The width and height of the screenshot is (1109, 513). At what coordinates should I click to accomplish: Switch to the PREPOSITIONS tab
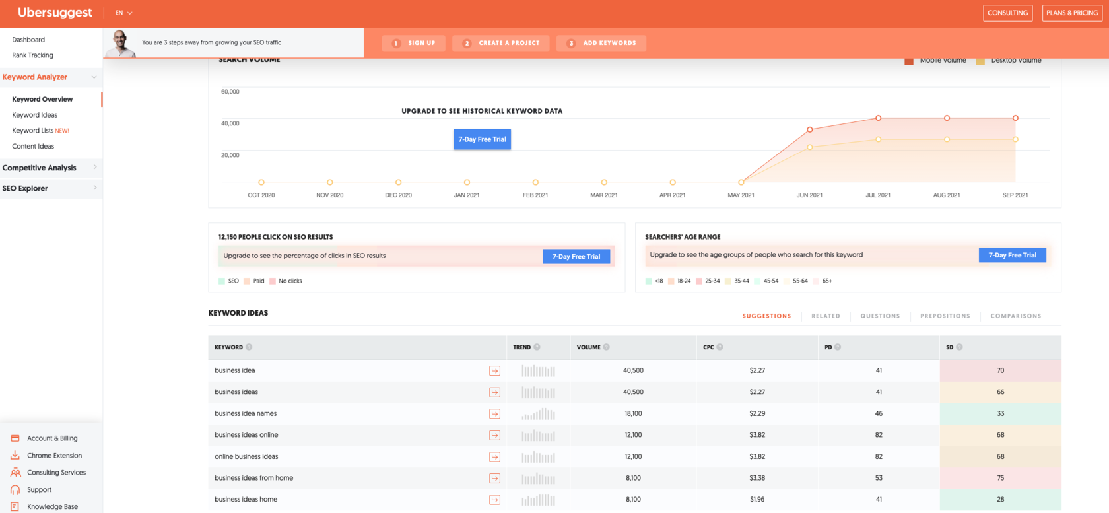point(945,316)
